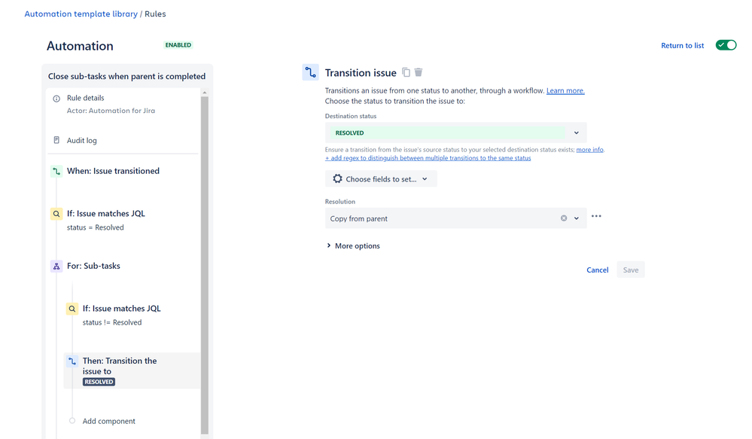
Task: Open the Destination status dropdown
Action: [x=455, y=133]
